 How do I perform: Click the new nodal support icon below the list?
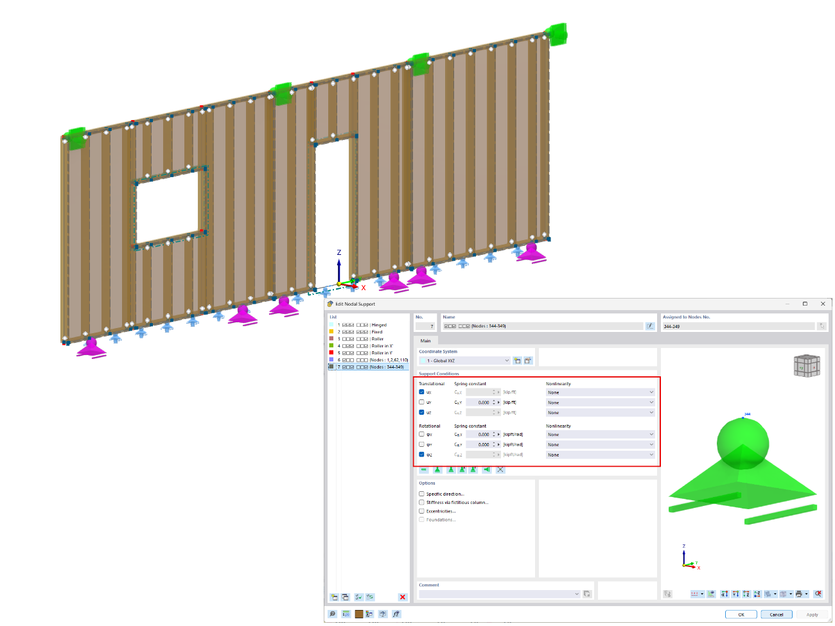334,596
